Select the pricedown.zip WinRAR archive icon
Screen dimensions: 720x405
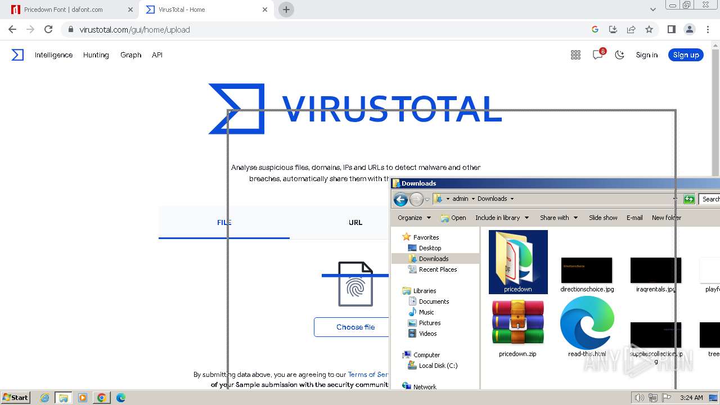(517, 322)
